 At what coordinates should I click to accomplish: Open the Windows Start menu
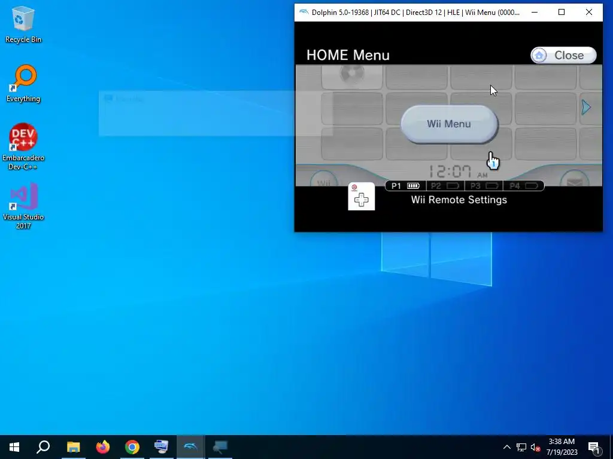coord(14,447)
